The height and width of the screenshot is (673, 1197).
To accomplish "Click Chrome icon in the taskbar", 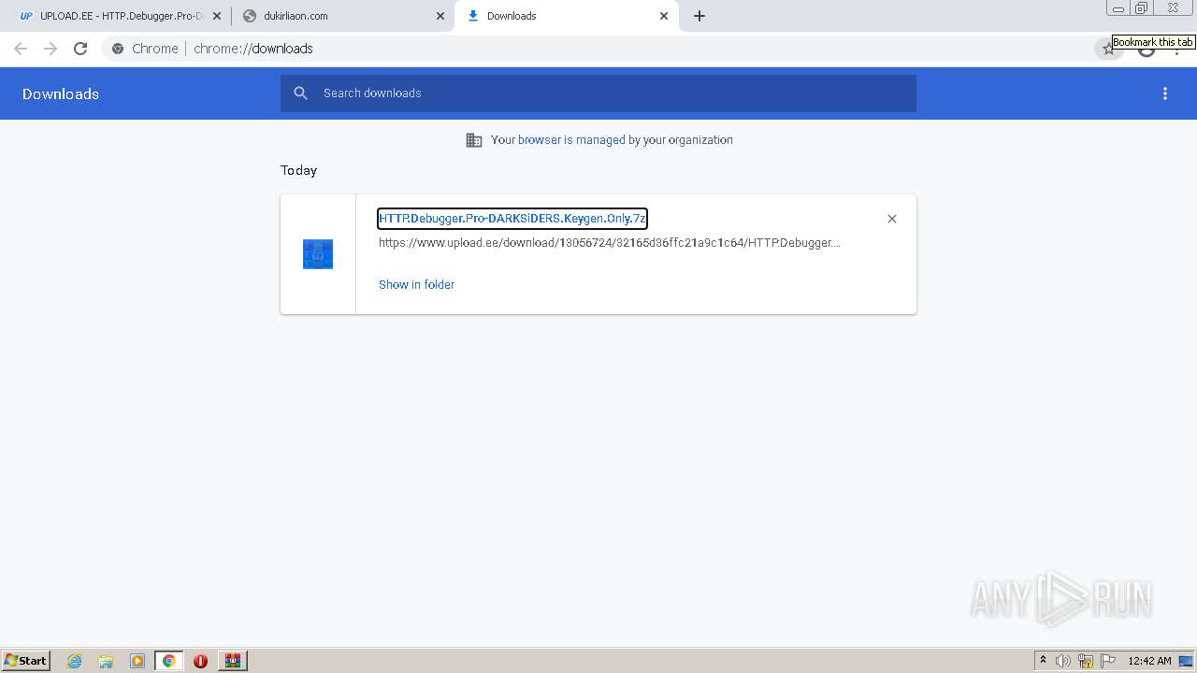I will click(x=169, y=661).
